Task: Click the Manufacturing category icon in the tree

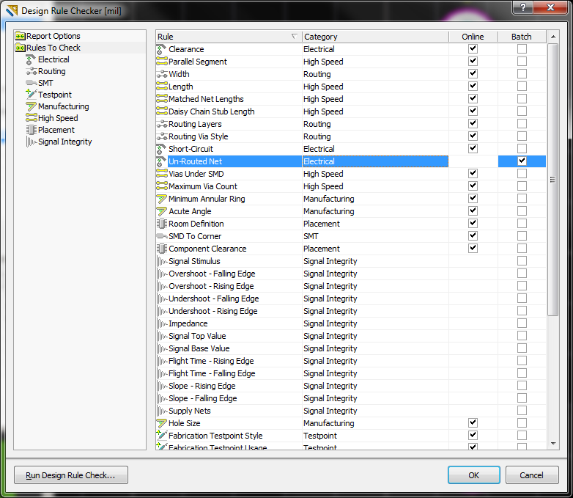Action: click(x=31, y=106)
